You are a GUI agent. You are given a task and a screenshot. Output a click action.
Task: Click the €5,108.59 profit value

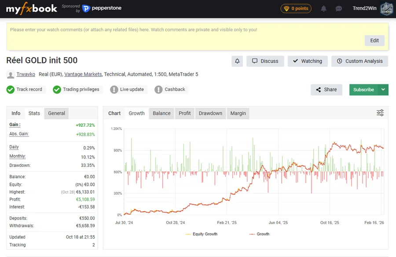tap(86, 200)
